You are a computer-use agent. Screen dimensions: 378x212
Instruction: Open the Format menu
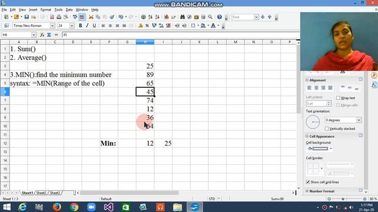click(45, 9)
